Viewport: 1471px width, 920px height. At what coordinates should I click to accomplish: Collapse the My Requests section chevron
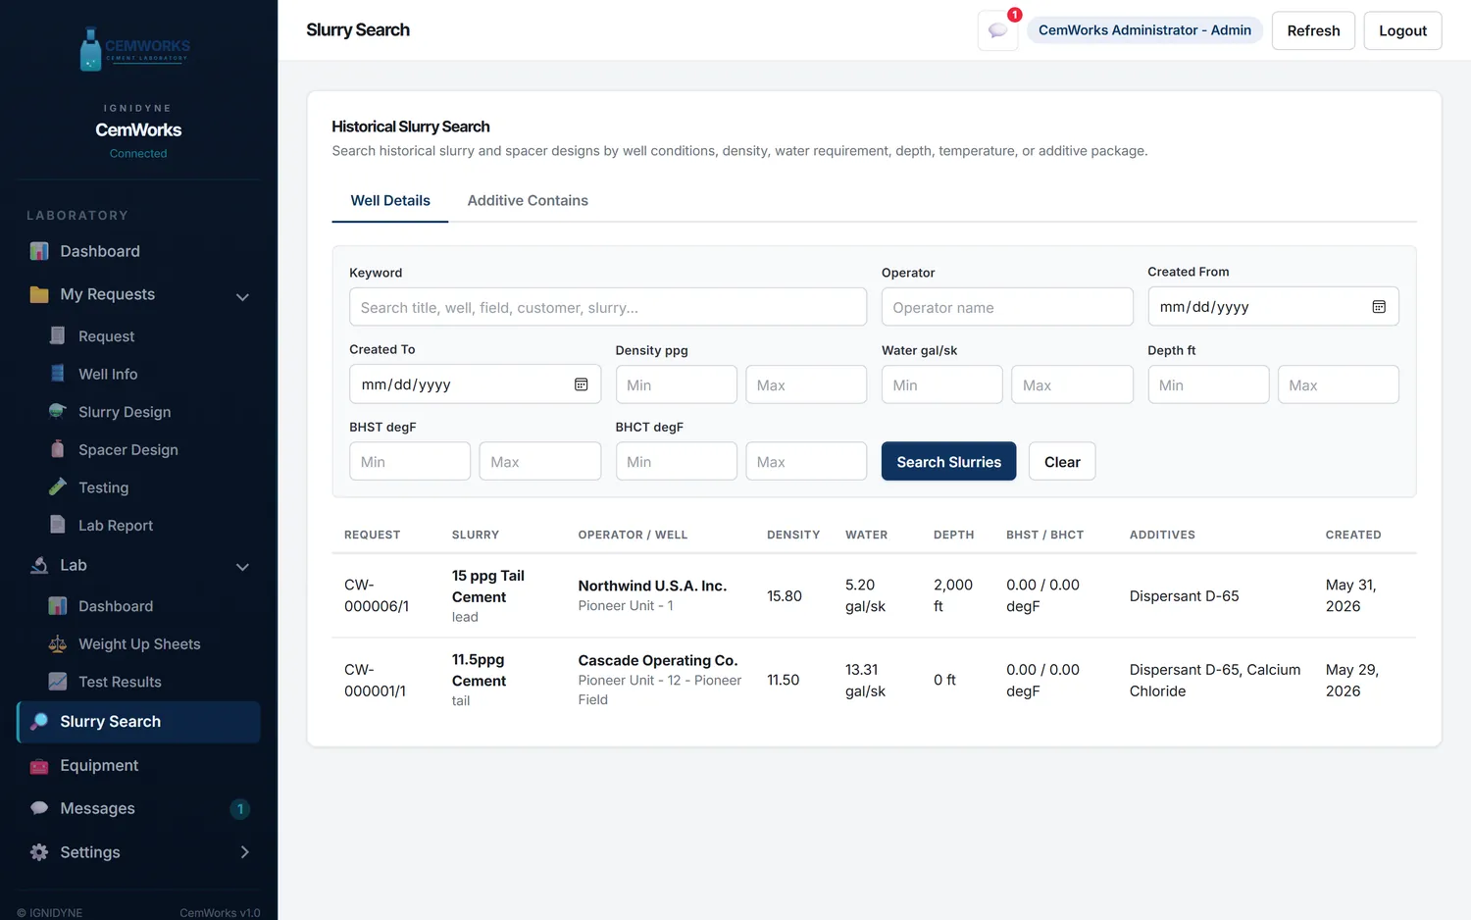tap(242, 296)
